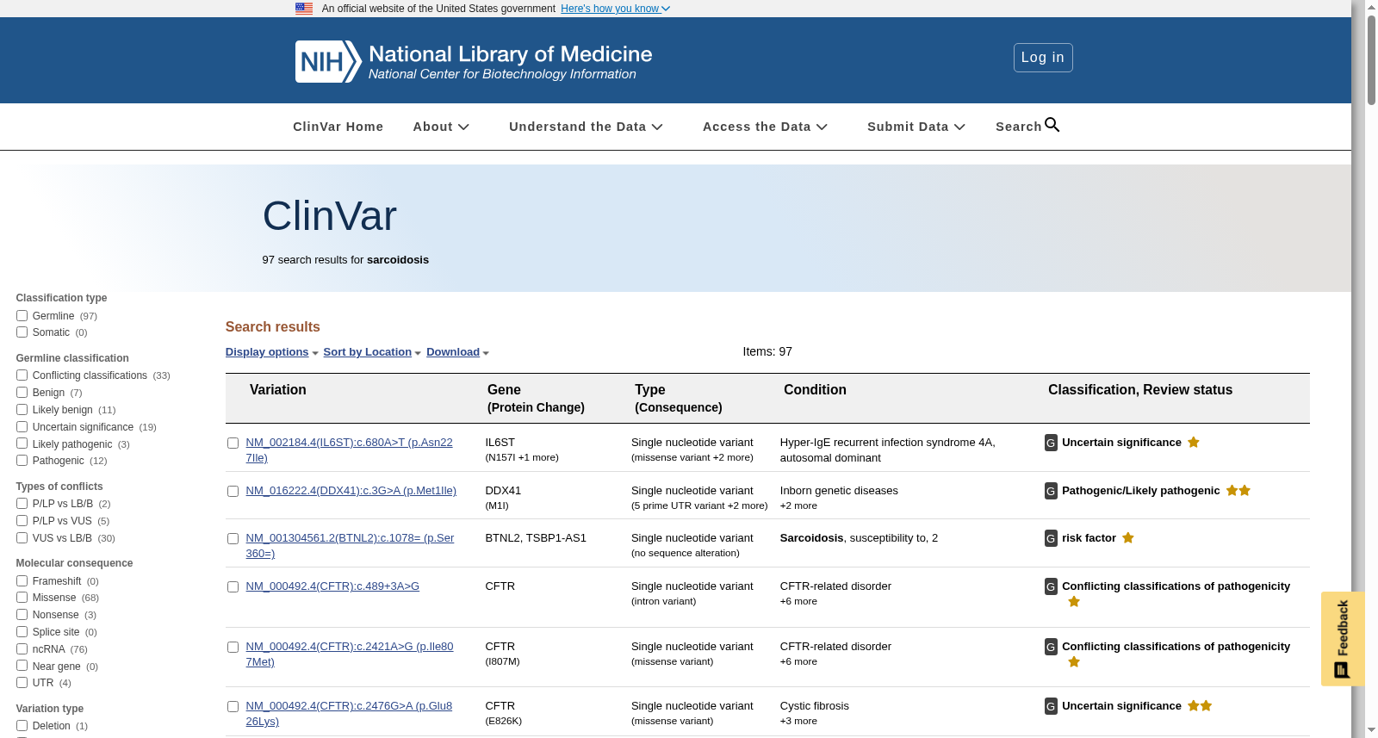The height and width of the screenshot is (738, 1378).
Task: Click the scrollbar down arrow
Action: (x=1371, y=731)
